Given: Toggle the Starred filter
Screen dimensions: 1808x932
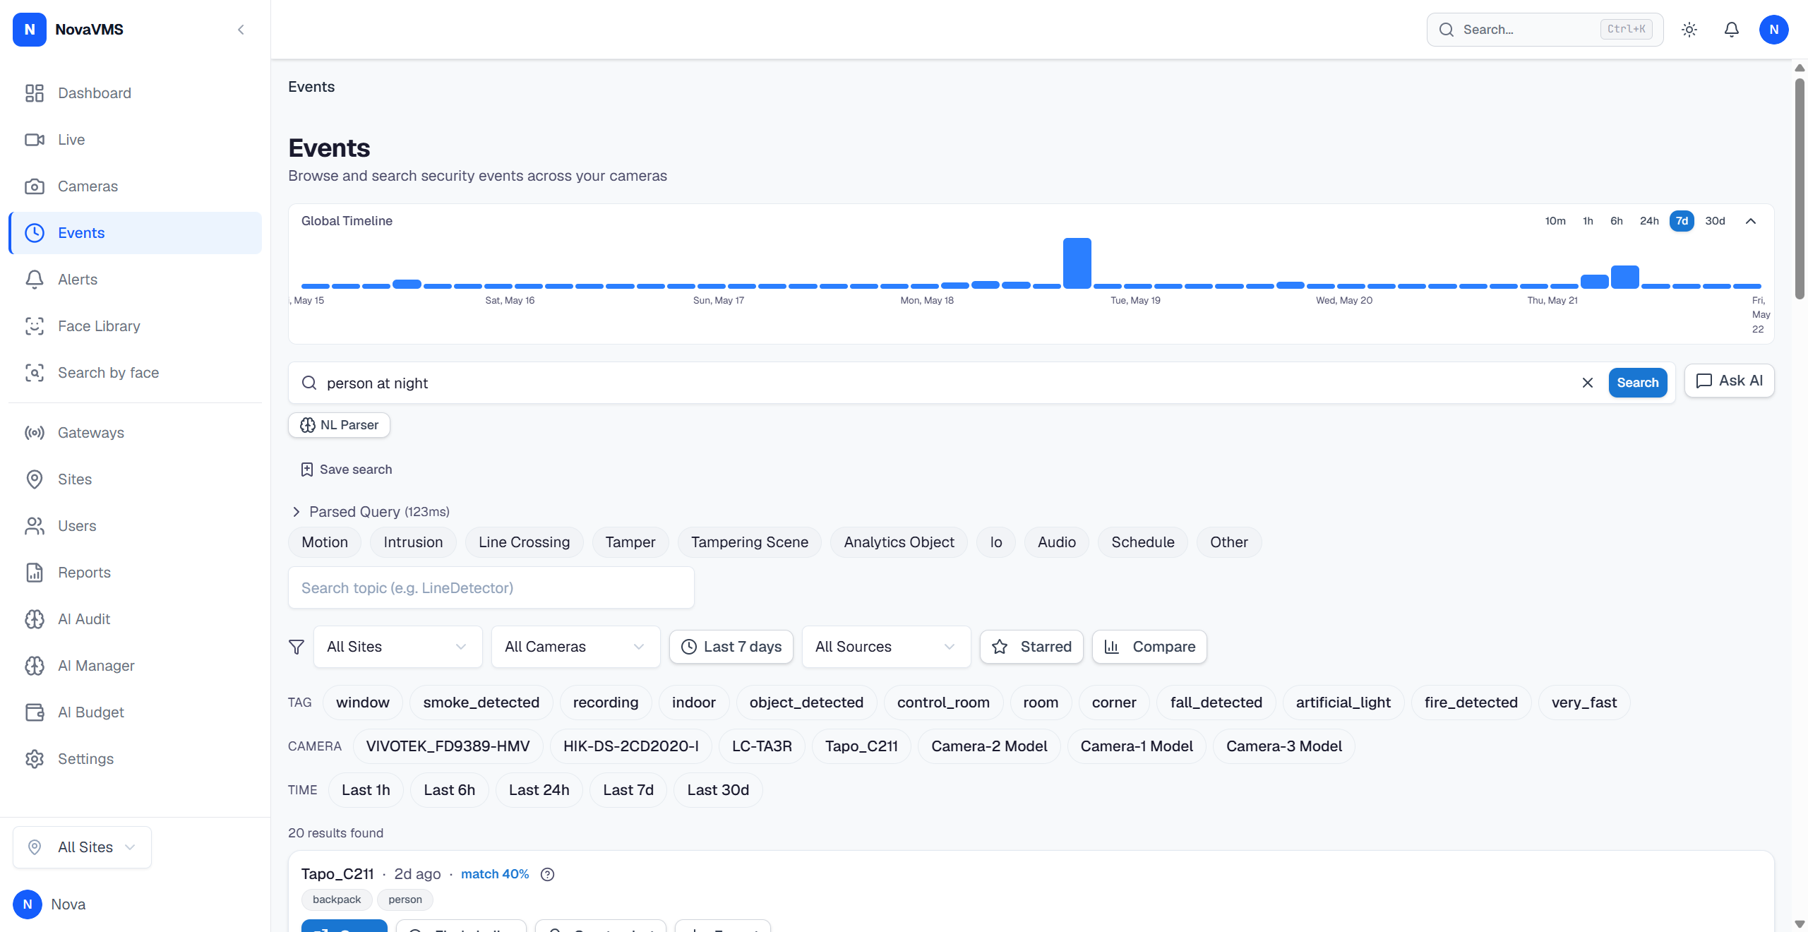Looking at the screenshot, I should pyautogui.click(x=1031, y=647).
